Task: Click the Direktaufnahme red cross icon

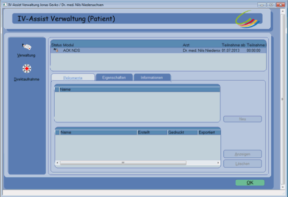Action: pos(26,69)
